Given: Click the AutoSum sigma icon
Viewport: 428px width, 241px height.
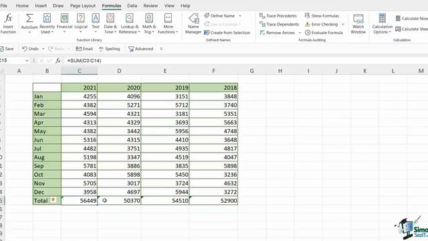Looking at the screenshot, I should (29, 19).
